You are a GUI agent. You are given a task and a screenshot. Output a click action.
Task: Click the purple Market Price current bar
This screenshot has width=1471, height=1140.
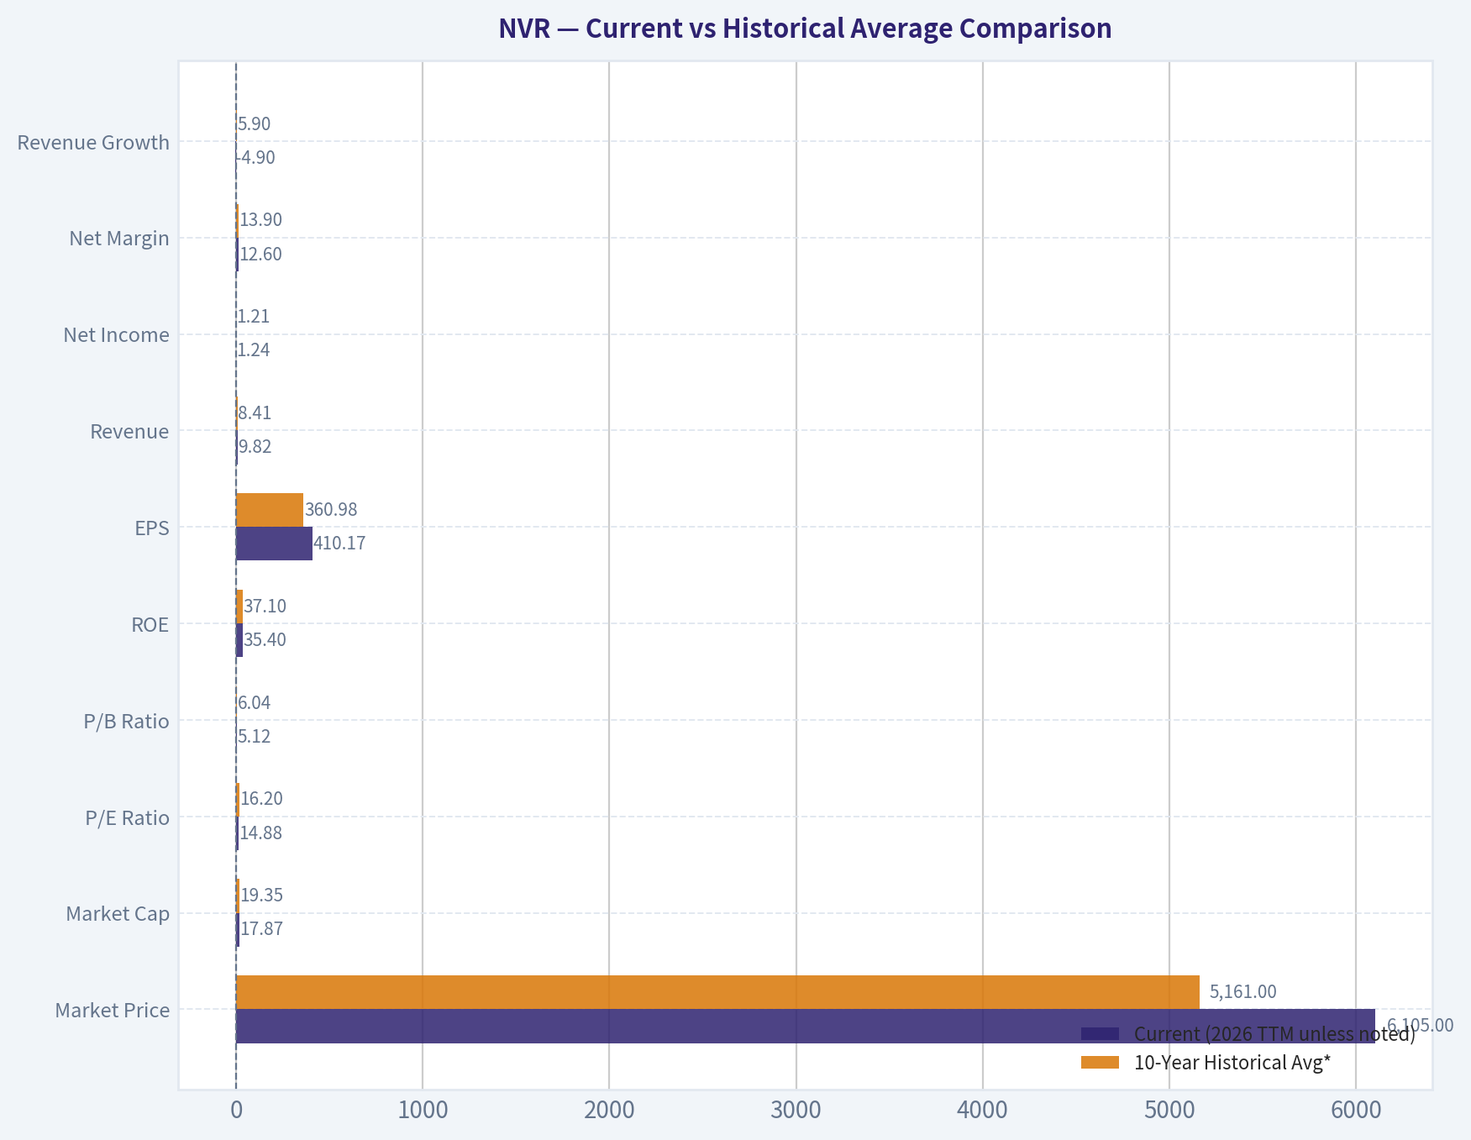tap(806, 1026)
